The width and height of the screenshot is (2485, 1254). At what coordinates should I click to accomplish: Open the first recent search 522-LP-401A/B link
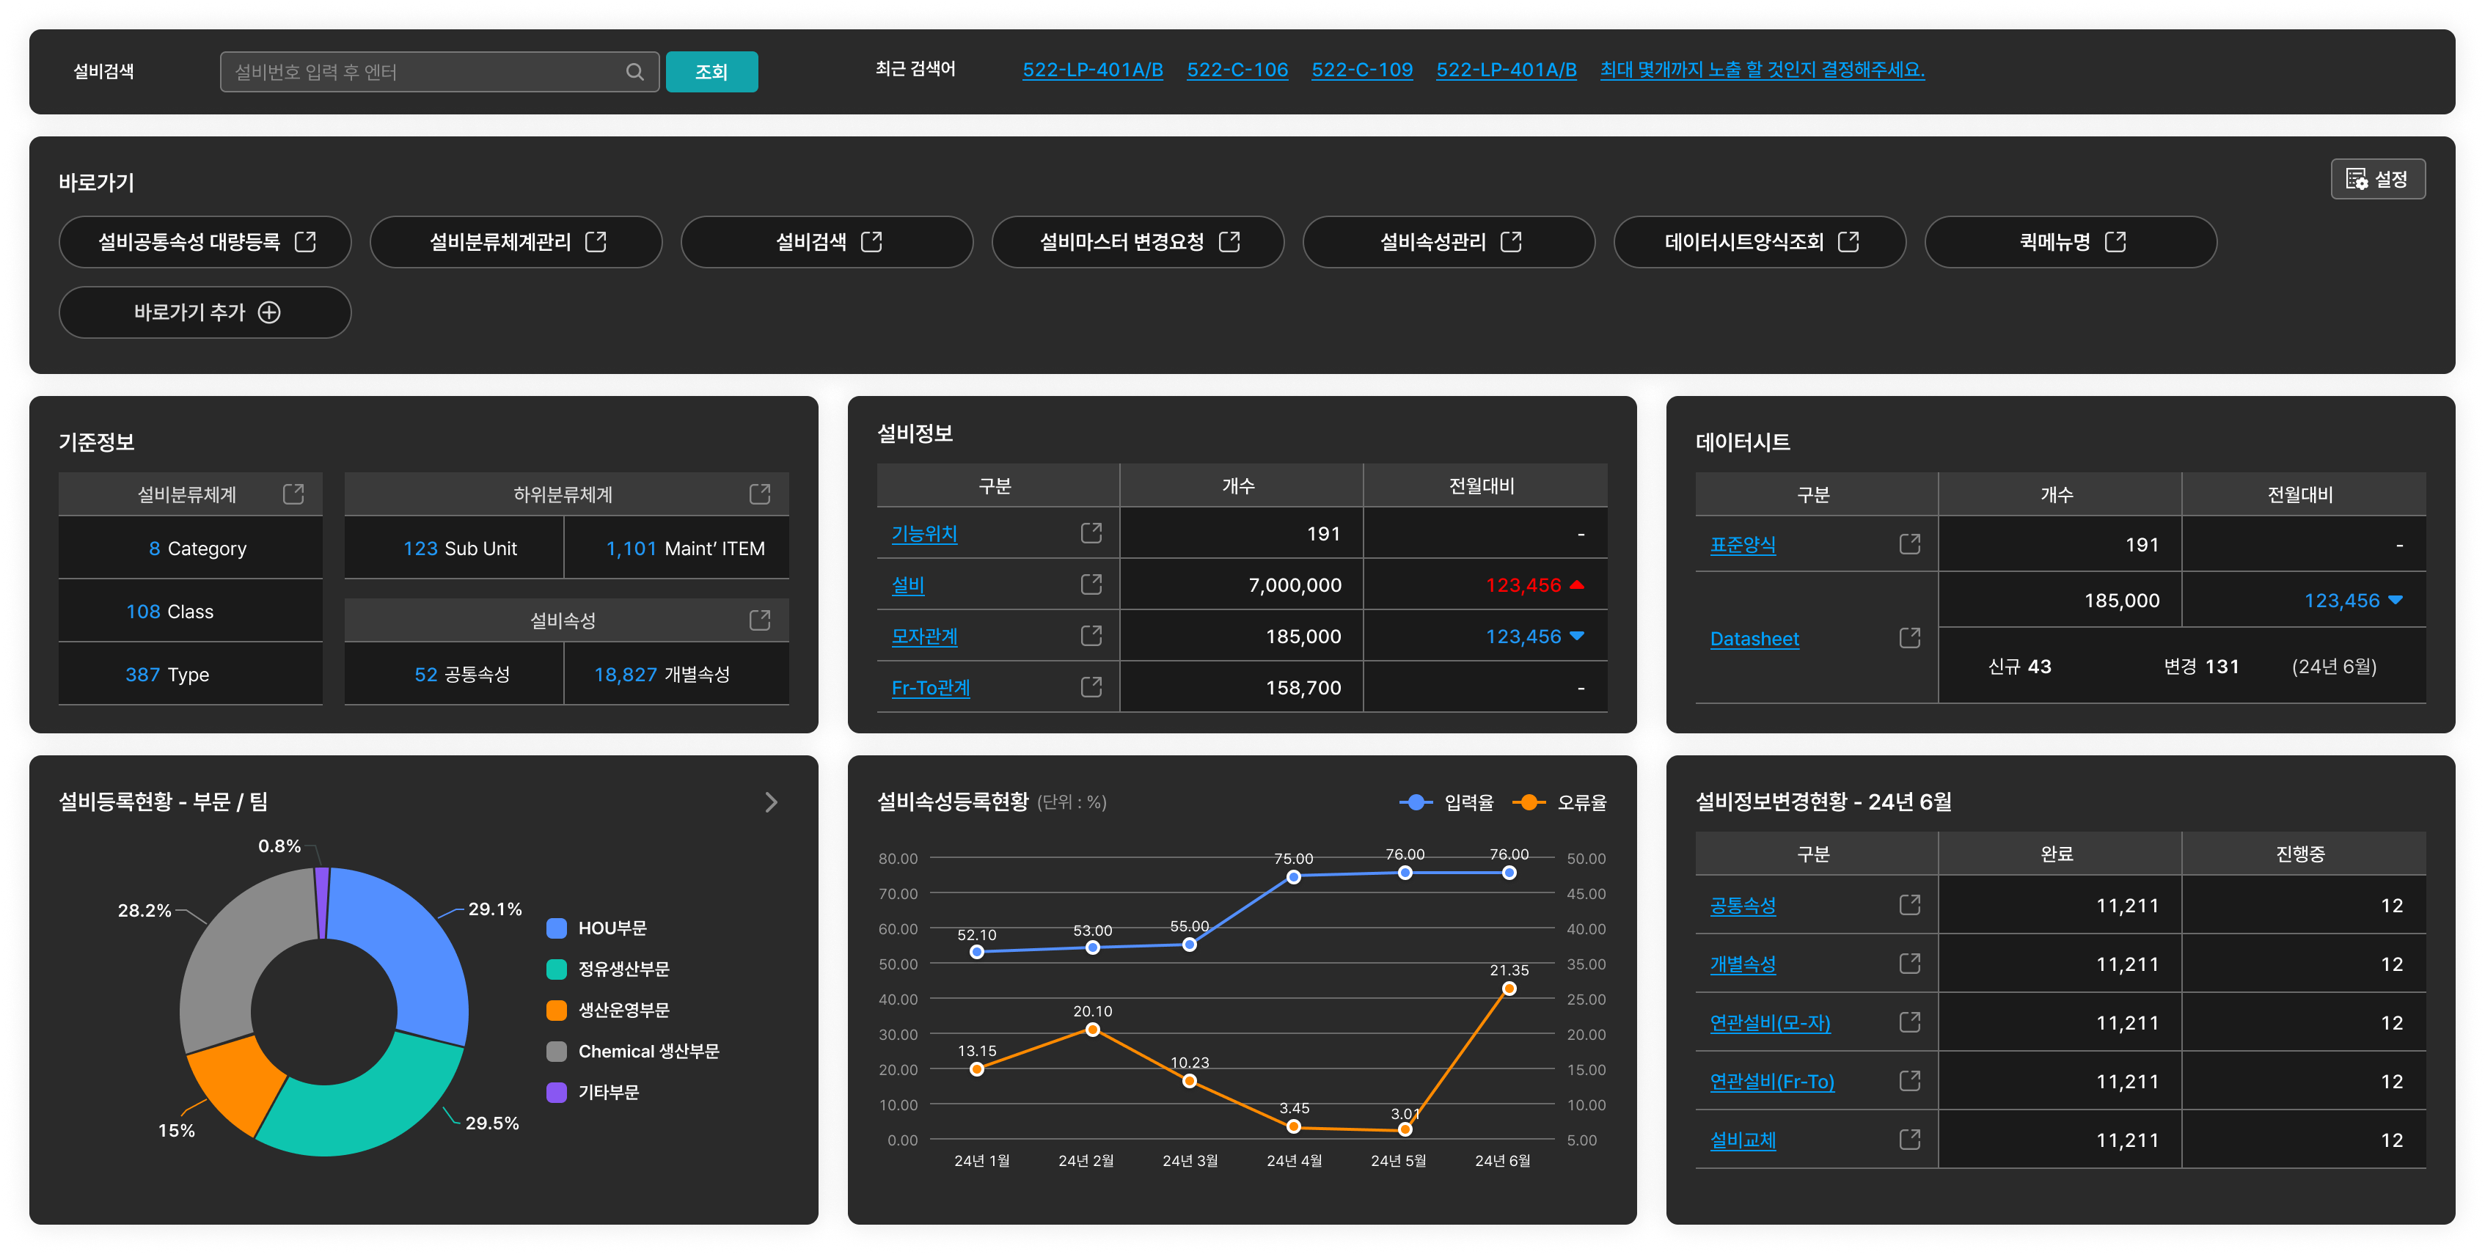(1092, 70)
